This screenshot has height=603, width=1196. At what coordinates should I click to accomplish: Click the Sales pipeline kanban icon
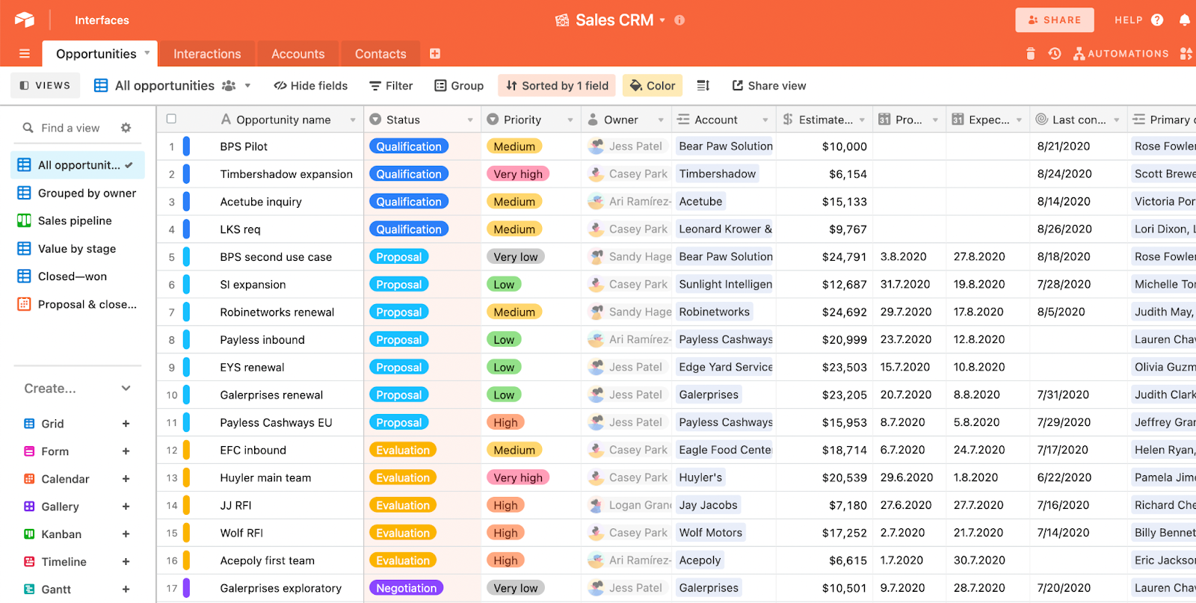24,220
